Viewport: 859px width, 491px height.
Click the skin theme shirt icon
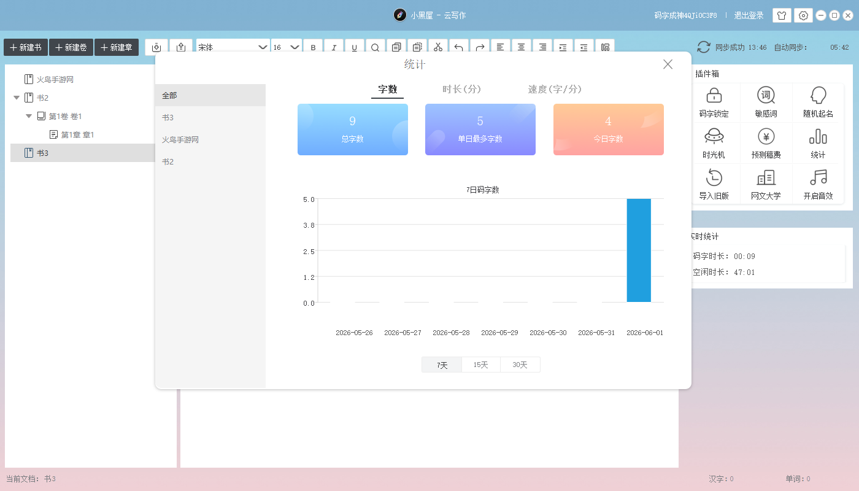(781, 15)
